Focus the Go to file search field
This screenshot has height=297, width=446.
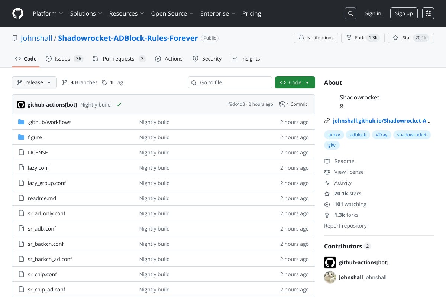tap(230, 82)
